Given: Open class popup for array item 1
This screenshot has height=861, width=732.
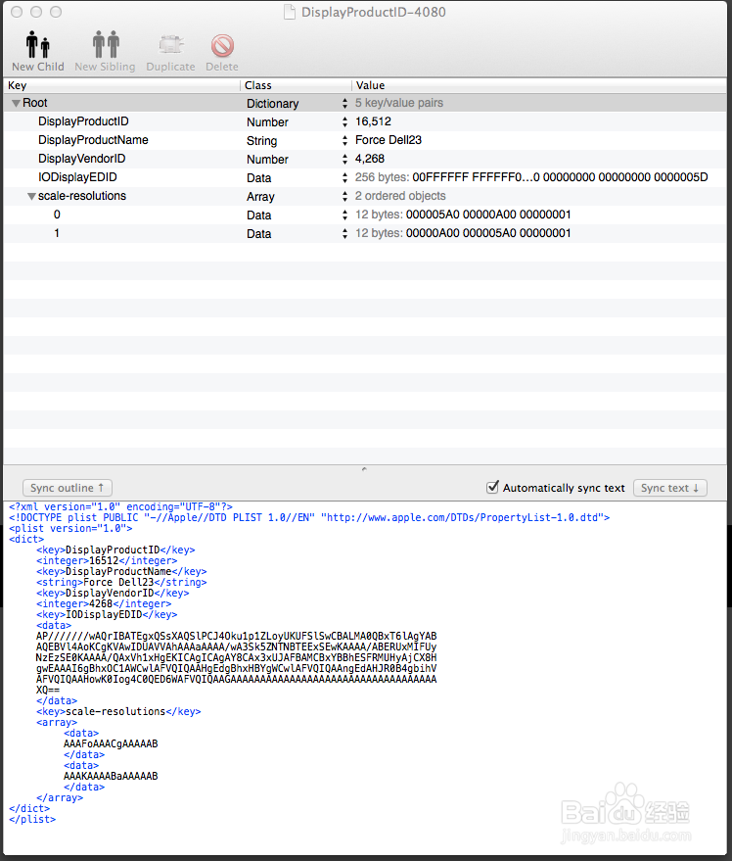Looking at the screenshot, I should pos(344,234).
